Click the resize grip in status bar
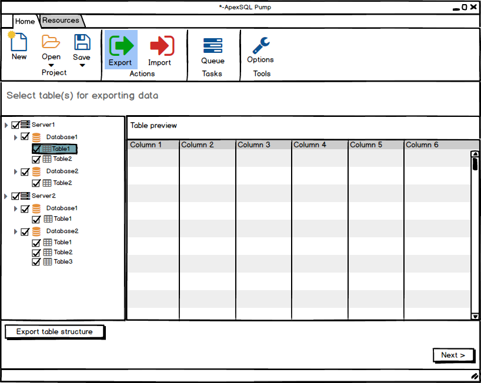This screenshot has width=481, height=383. coord(475,376)
